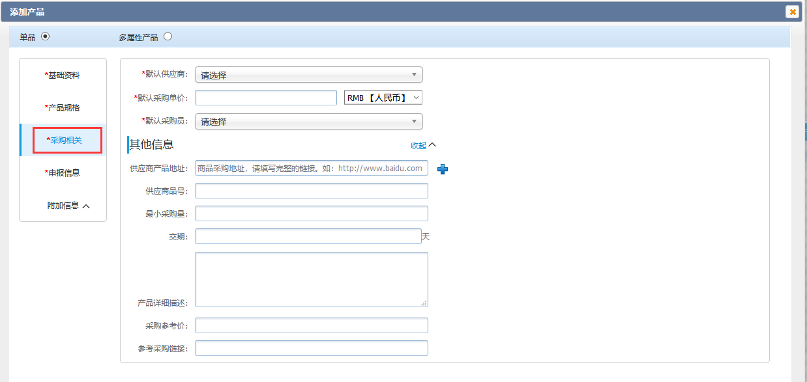Click the 产品详细描述 text area
Screen dimensions: 807x382
311,279
